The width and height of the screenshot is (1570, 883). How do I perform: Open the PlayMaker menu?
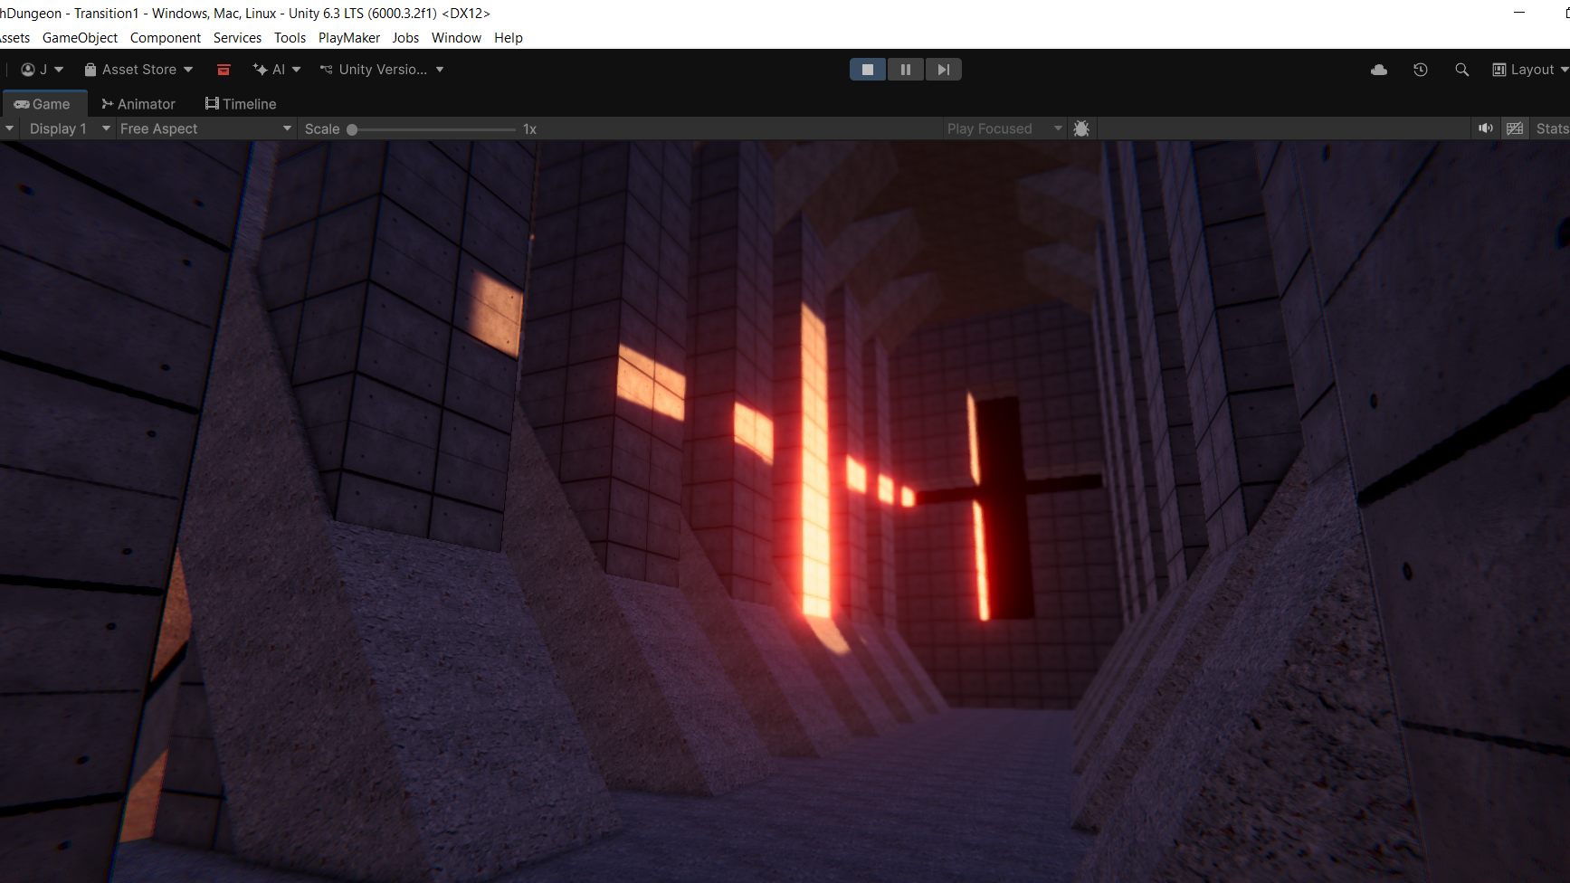coord(349,38)
